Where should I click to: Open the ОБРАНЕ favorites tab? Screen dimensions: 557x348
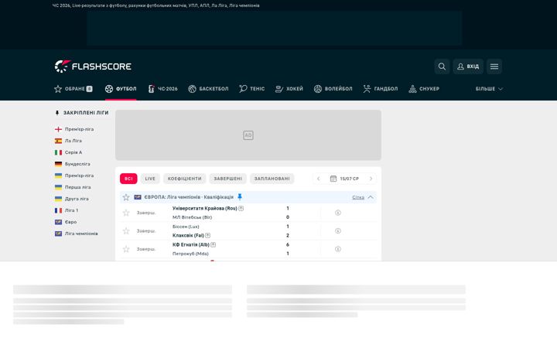pos(73,89)
